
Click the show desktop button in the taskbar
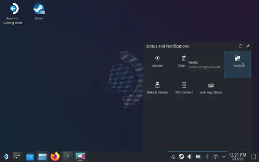(253, 156)
